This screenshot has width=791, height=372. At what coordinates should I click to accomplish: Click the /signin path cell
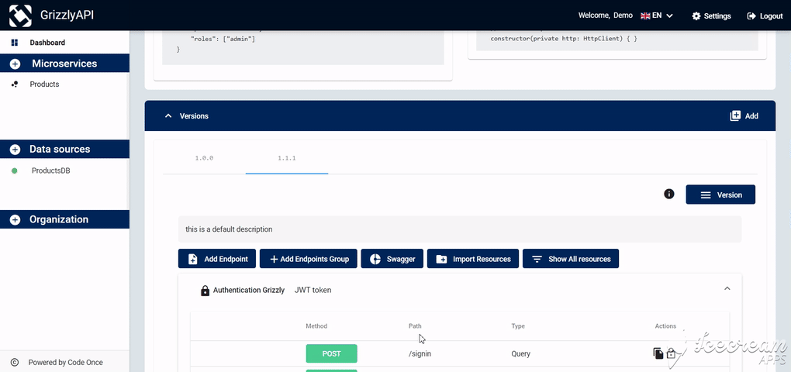[420, 354]
